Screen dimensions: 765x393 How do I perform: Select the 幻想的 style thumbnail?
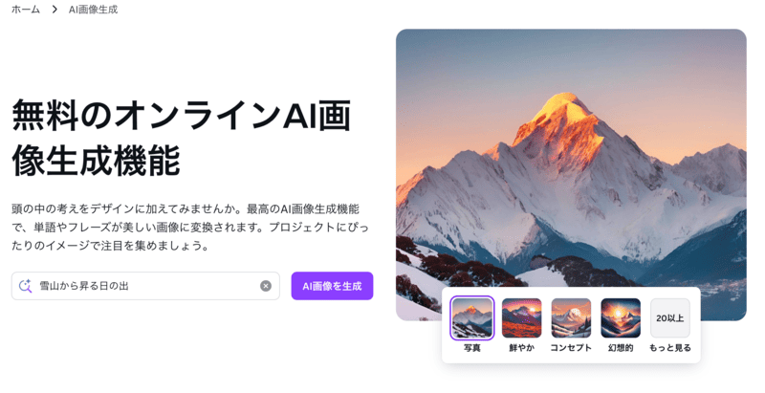tap(621, 317)
